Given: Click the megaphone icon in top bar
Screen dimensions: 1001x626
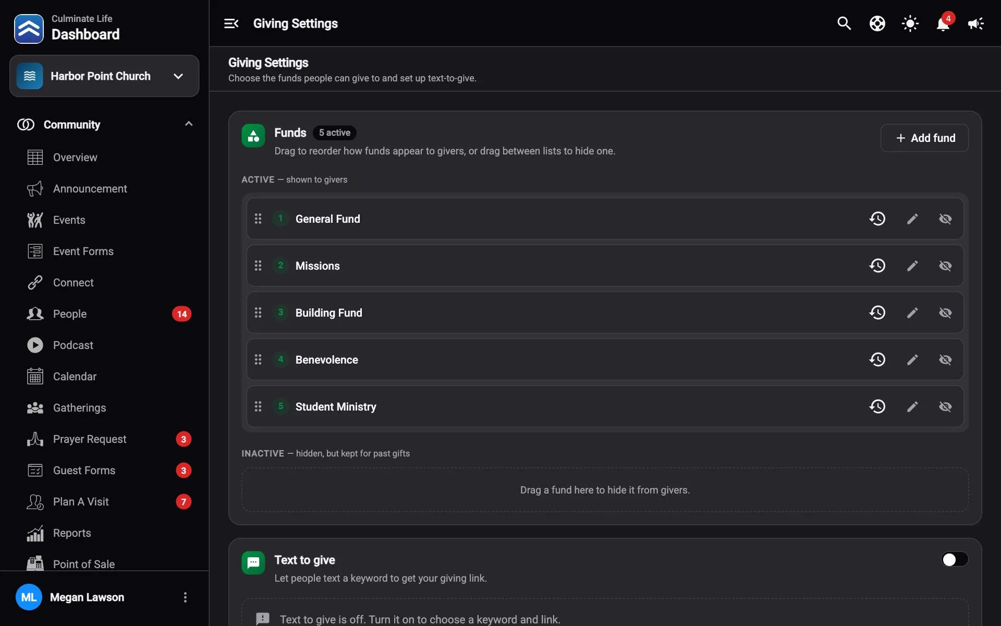Looking at the screenshot, I should pos(976,23).
